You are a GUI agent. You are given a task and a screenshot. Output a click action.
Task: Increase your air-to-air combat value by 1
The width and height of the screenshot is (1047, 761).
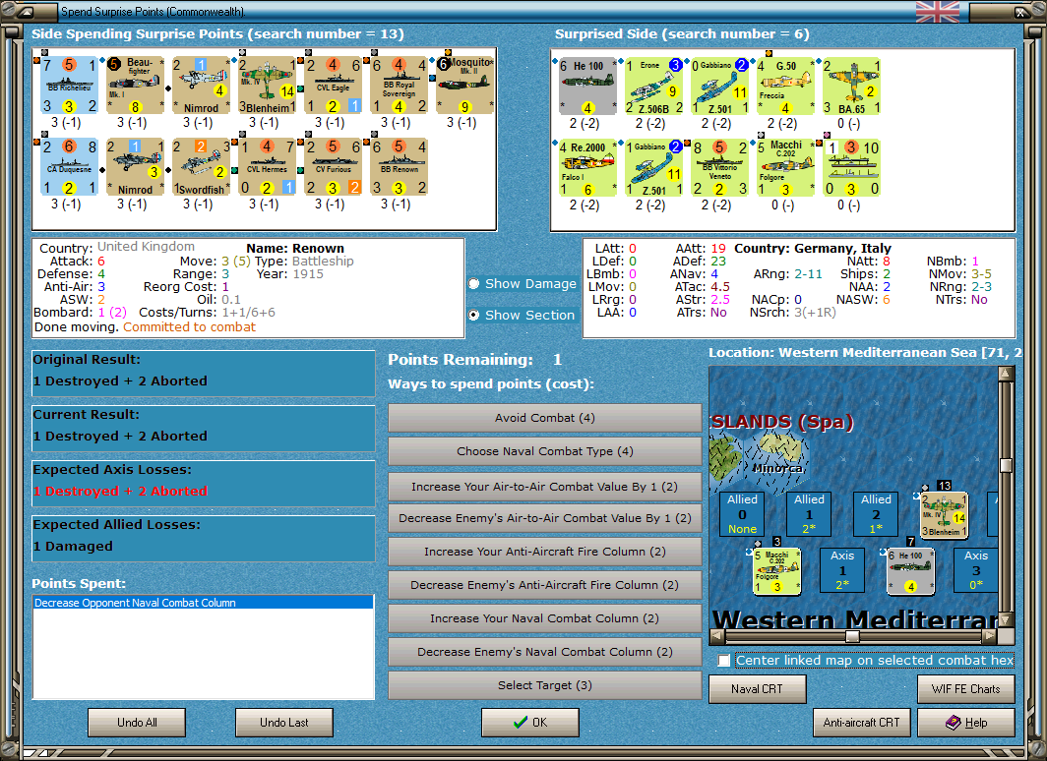[545, 487]
